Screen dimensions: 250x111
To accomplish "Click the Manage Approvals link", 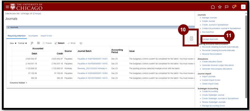I will 210,39.
